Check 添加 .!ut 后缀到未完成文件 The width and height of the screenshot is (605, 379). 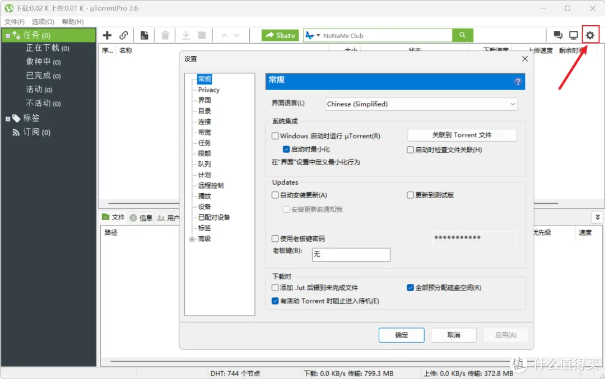click(x=275, y=288)
